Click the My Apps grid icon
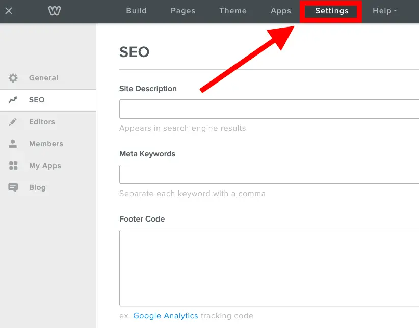Viewport: 419px width, 328px height. point(13,166)
